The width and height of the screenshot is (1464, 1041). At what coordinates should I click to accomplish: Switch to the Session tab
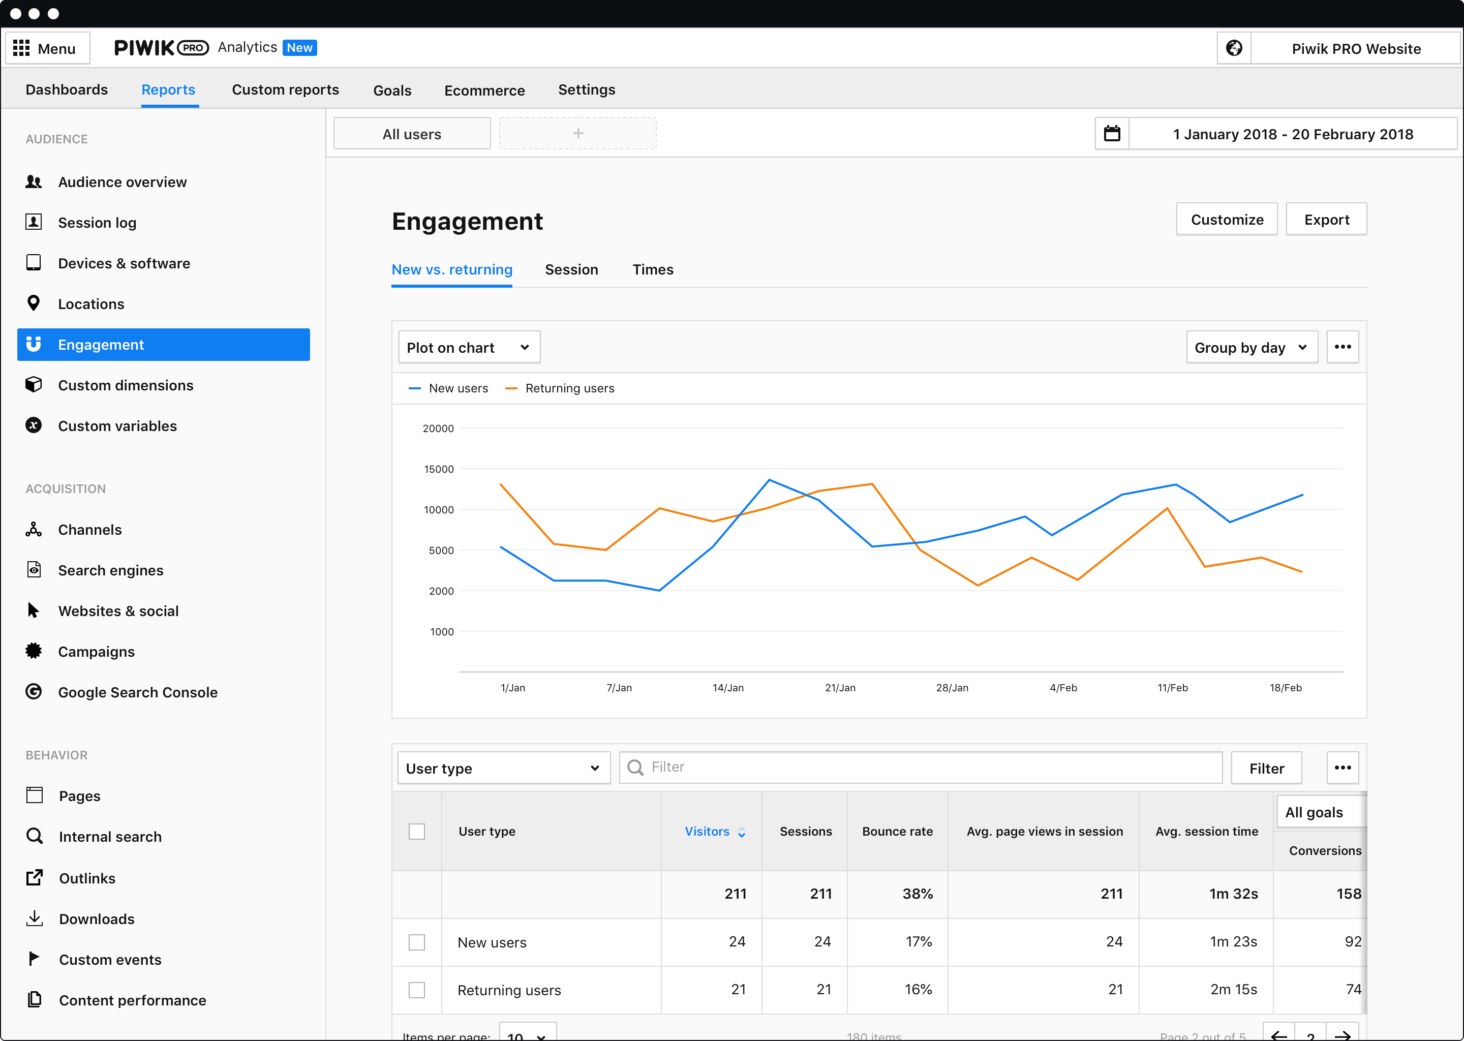pyautogui.click(x=571, y=269)
